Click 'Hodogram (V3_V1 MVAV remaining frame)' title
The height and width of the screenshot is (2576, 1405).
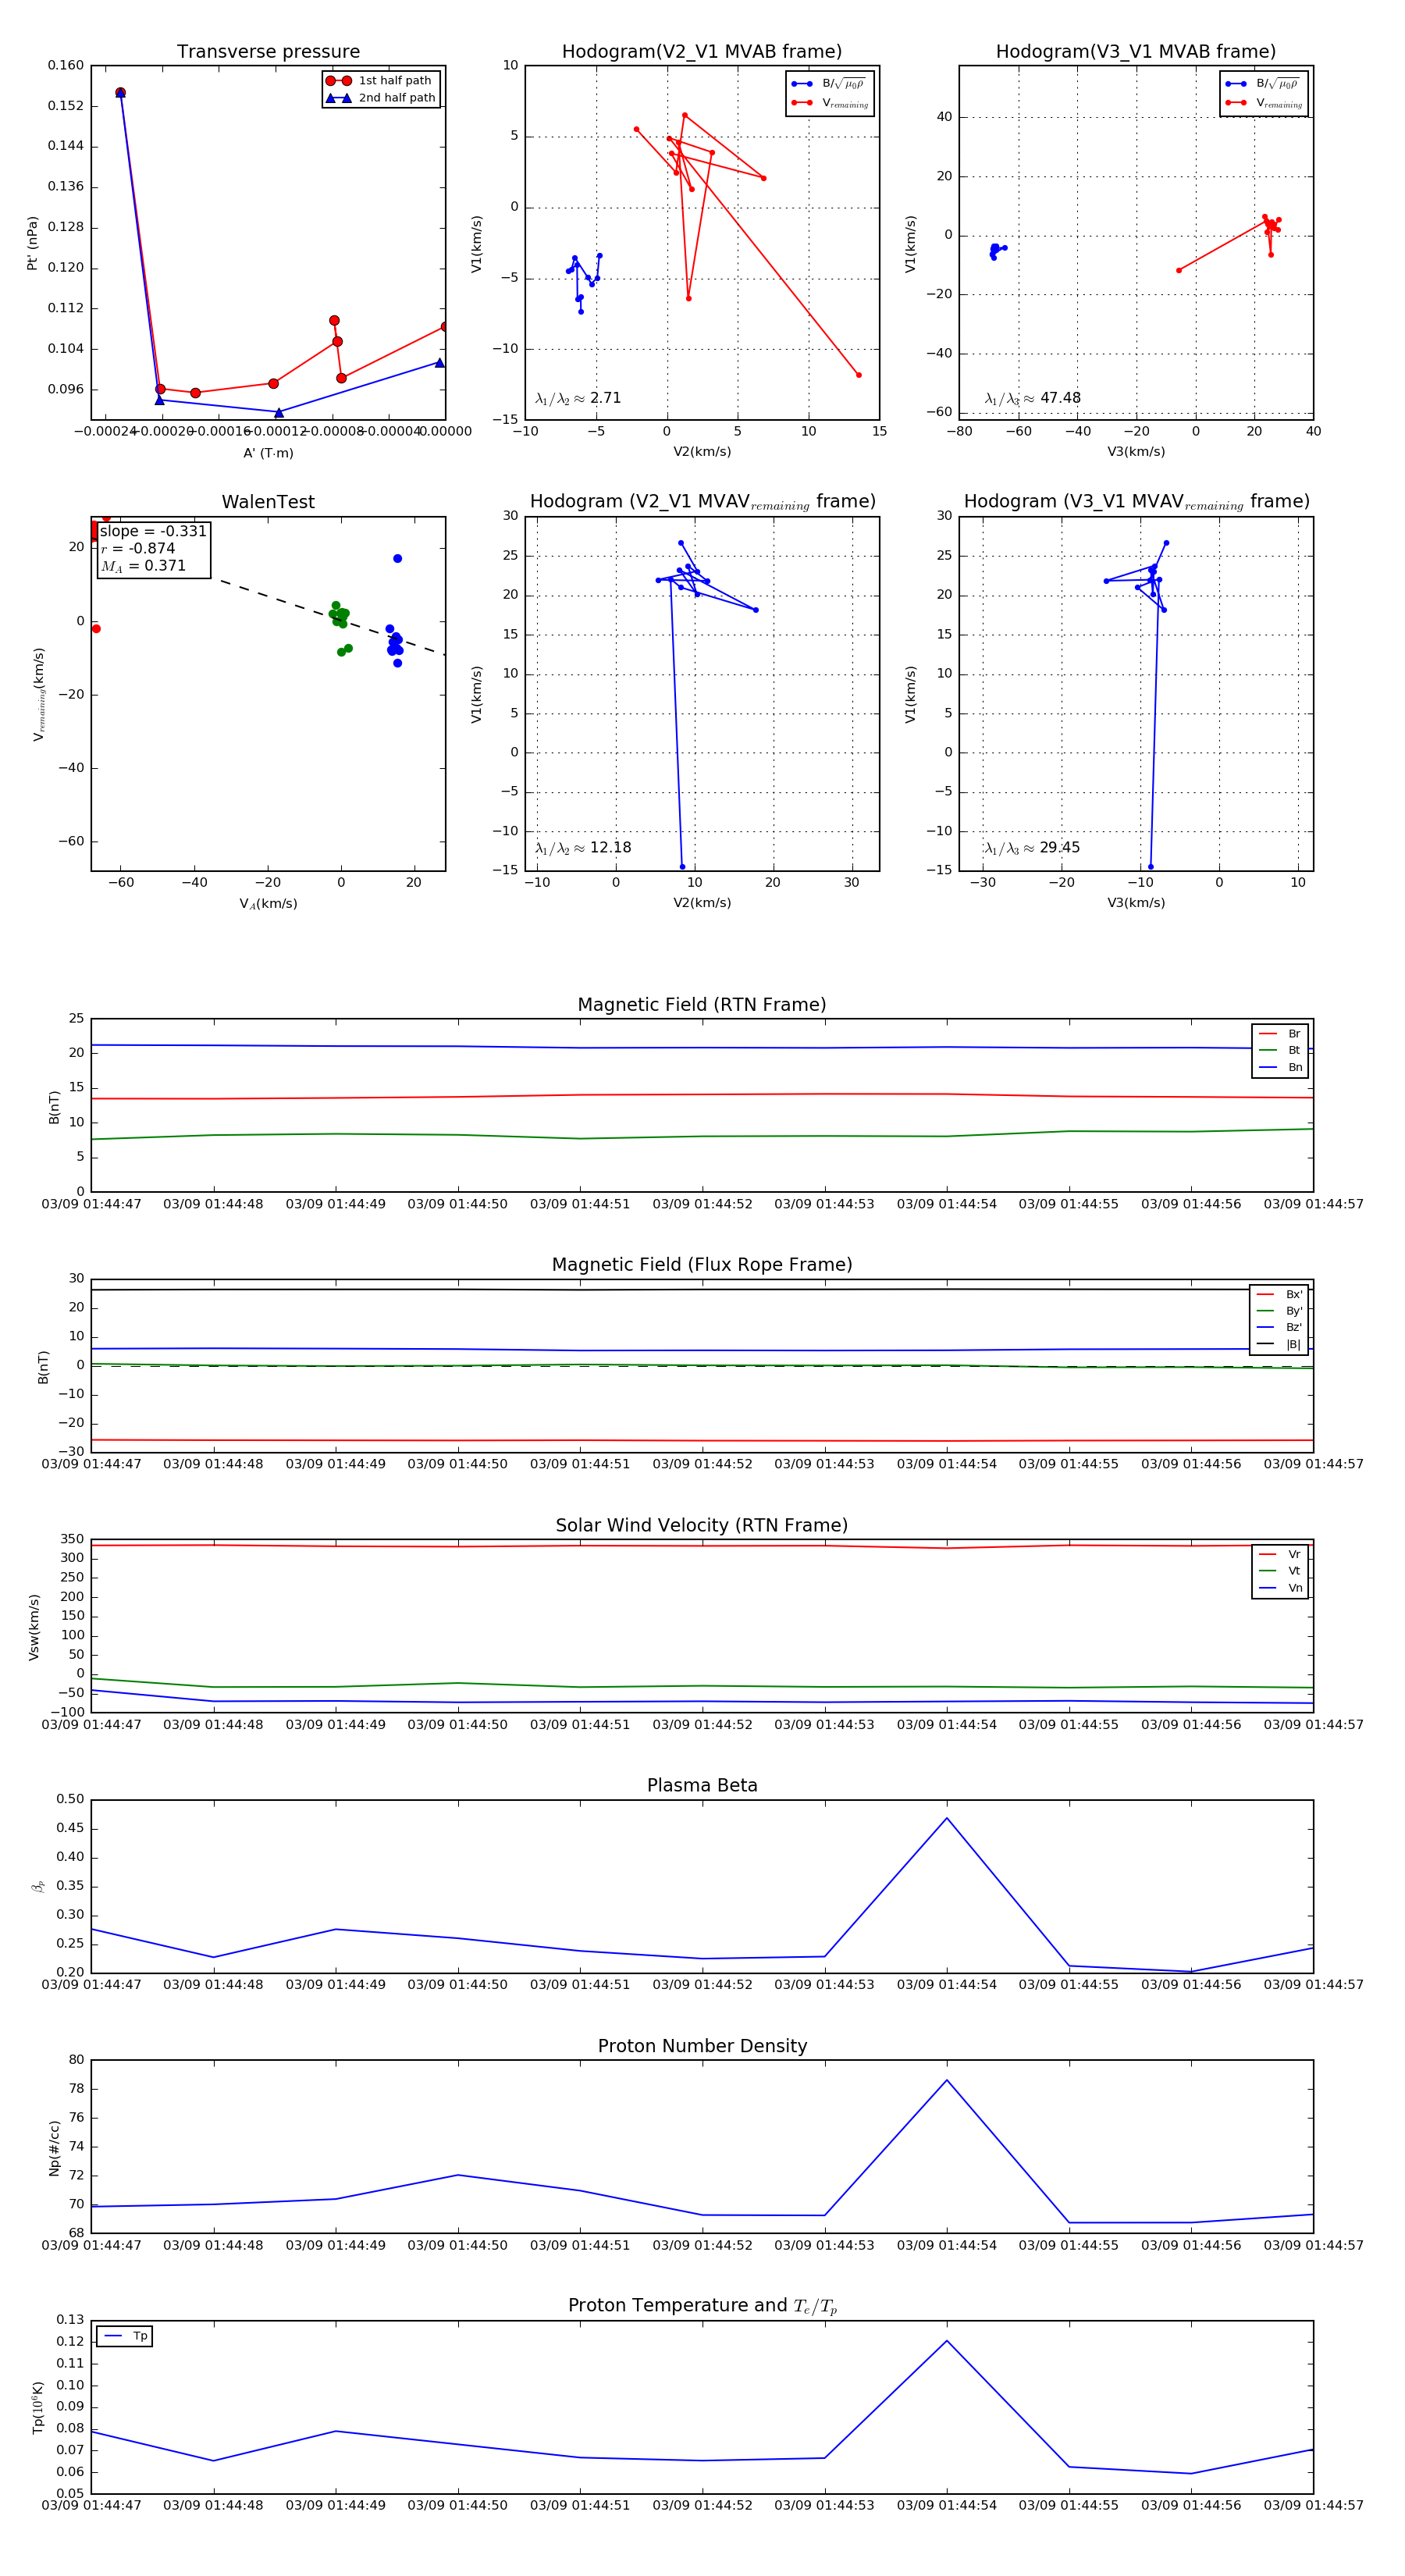1136,502
